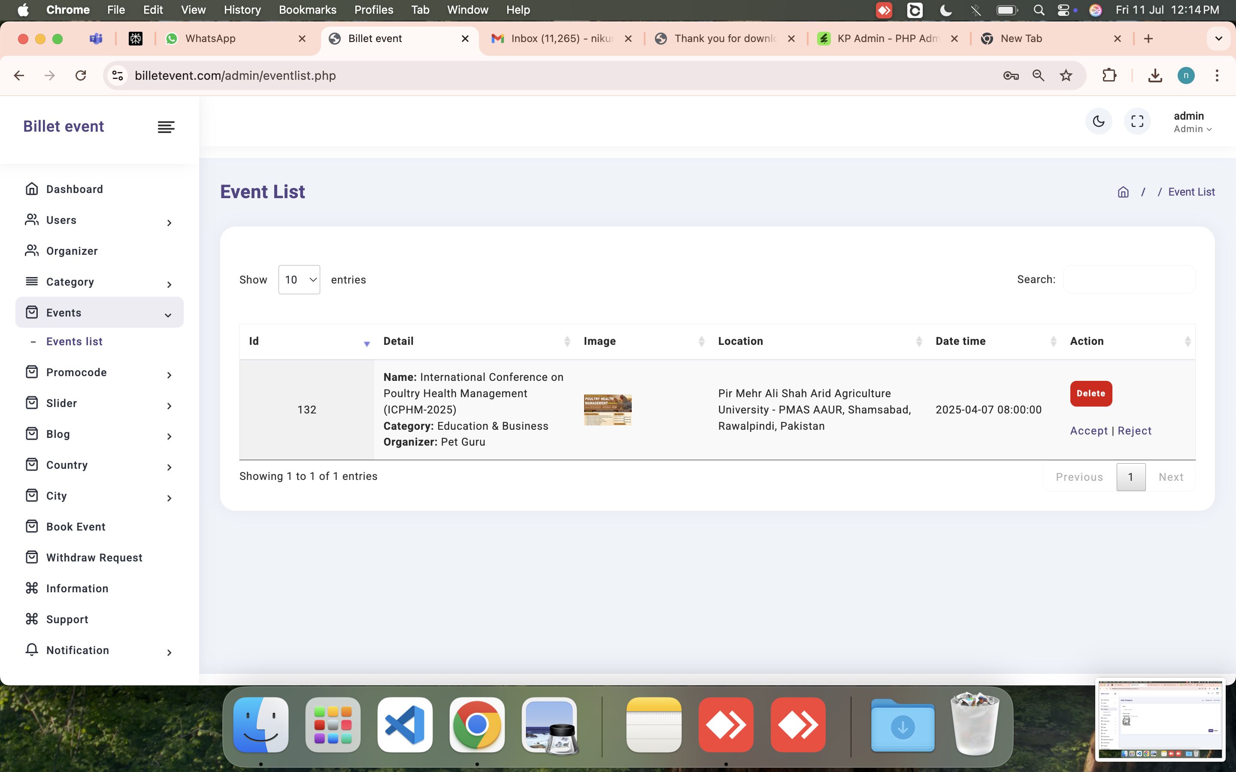Reload the page
1236x772 pixels.
[81, 75]
